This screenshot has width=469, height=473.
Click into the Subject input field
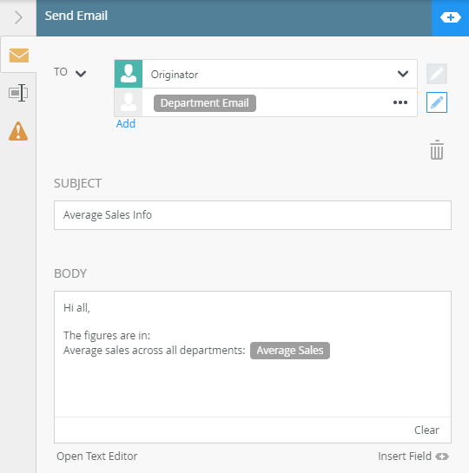[253, 215]
